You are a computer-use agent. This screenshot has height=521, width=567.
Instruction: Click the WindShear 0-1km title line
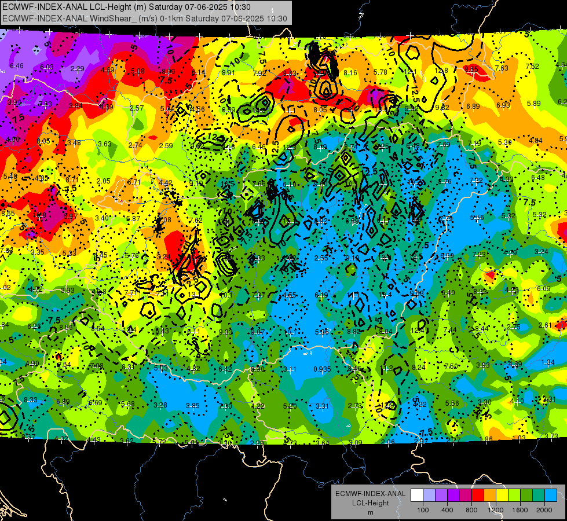(145, 19)
